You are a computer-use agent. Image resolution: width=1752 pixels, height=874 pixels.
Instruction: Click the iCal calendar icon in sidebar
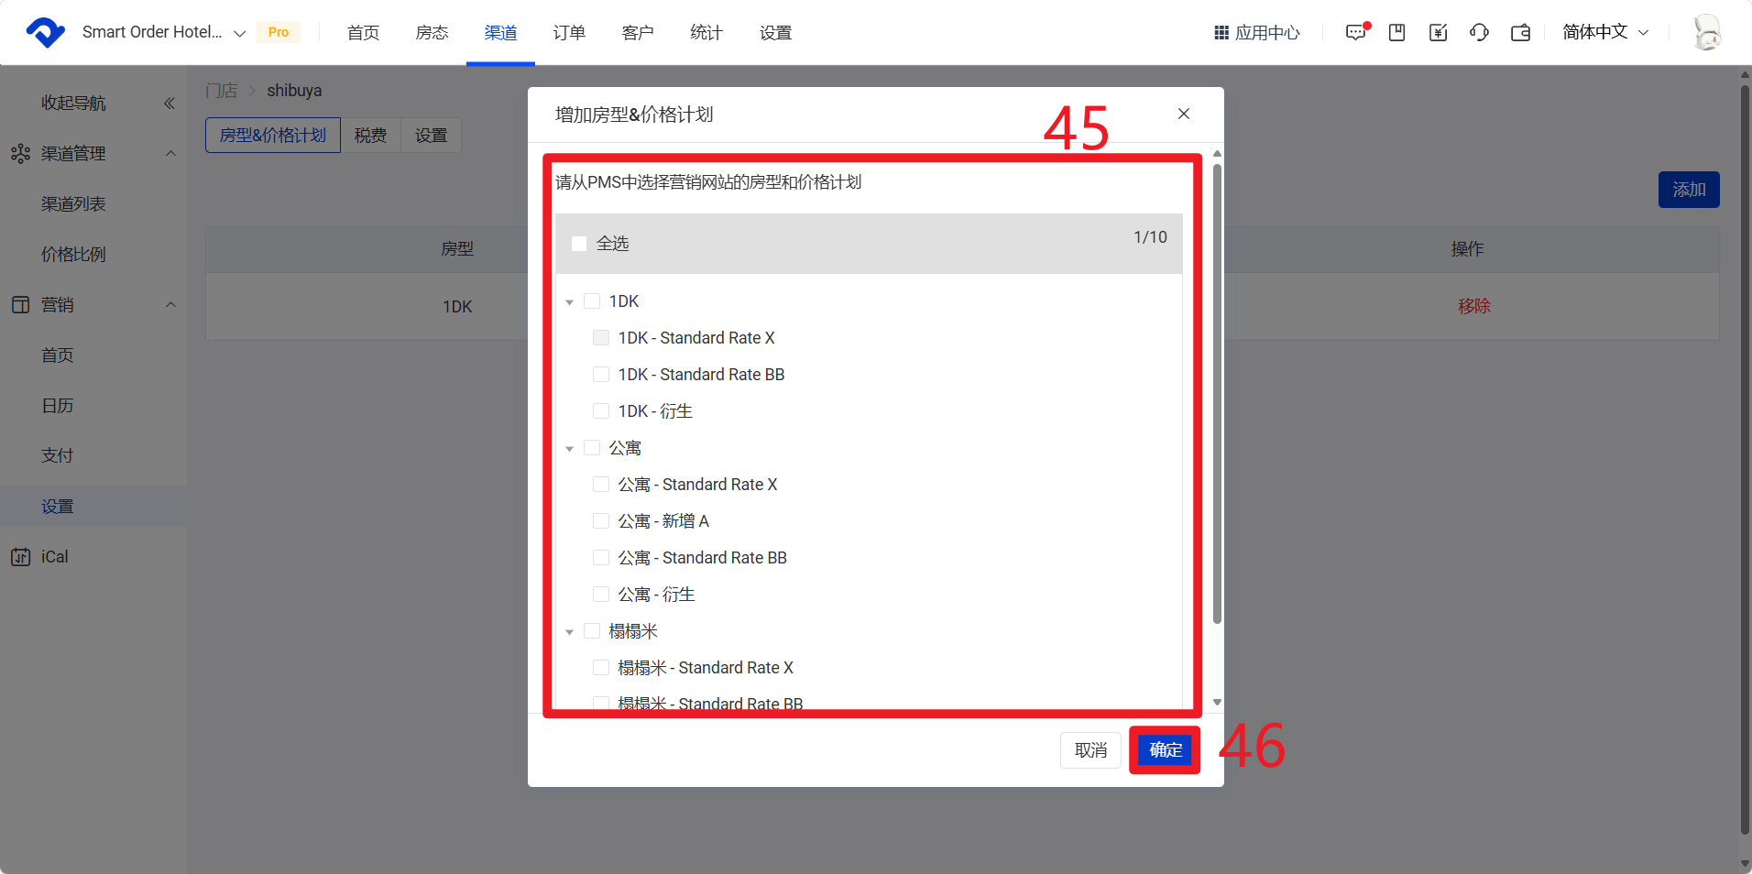20,557
